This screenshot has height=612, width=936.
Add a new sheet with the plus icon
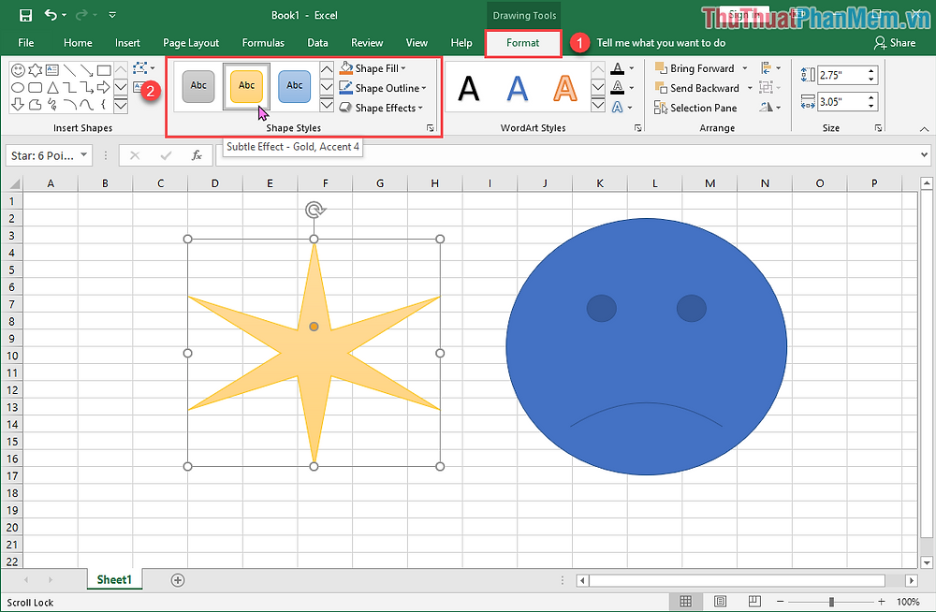[x=177, y=580]
